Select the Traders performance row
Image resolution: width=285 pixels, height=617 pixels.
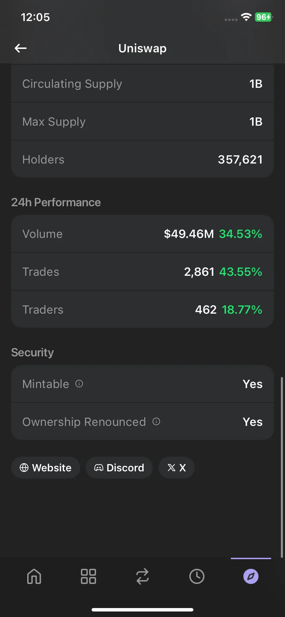142,310
